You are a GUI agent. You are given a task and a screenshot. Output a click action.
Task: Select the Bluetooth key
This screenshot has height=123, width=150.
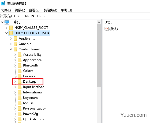pyautogui.click(x=31, y=65)
